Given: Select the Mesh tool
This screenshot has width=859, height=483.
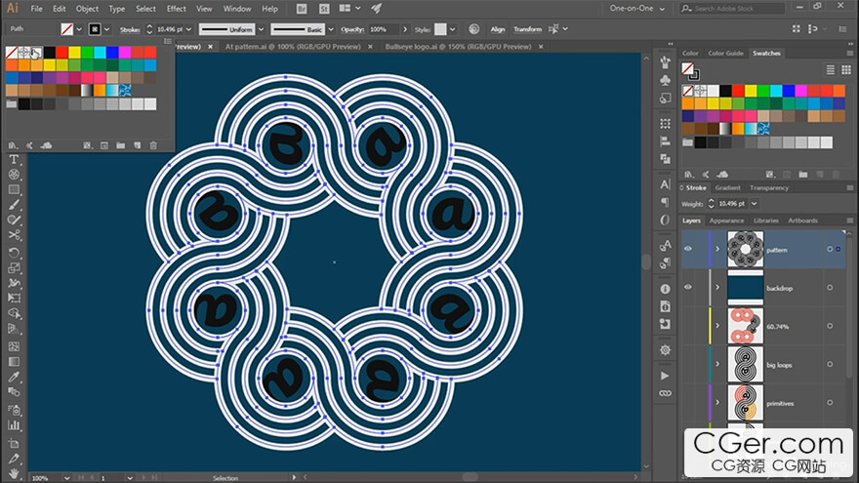Looking at the screenshot, I should click(x=15, y=346).
